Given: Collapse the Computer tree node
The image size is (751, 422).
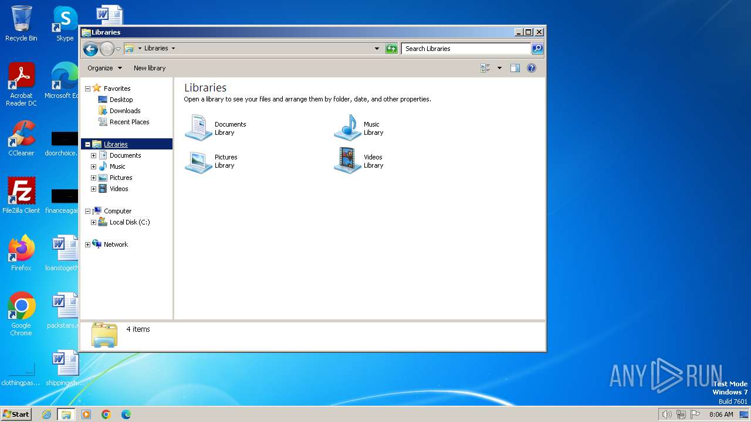Looking at the screenshot, I should (x=87, y=211).
